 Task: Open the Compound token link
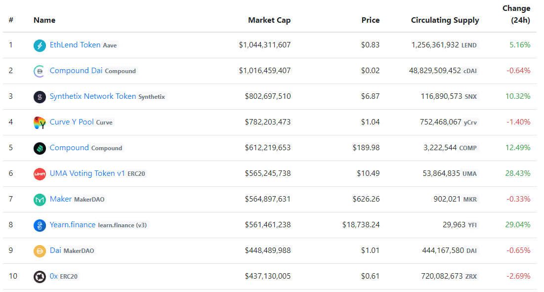[x=69, y=147]
